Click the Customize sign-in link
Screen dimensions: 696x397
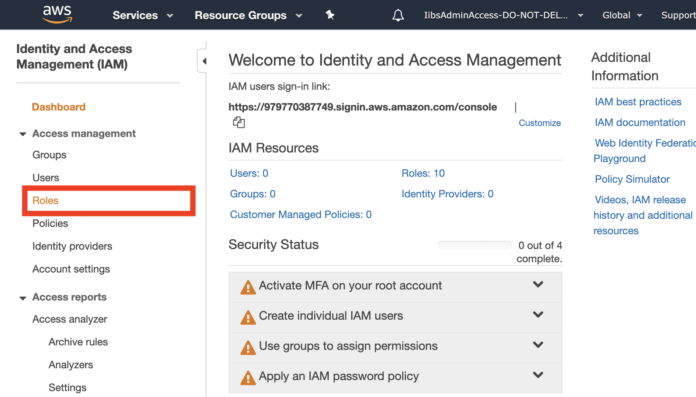[539, 123]
